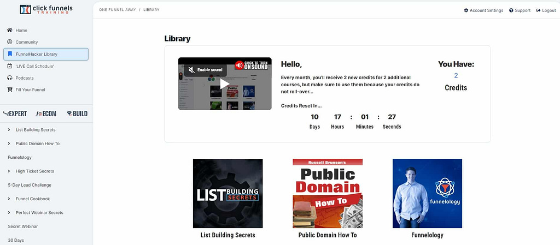
Task: Switch to the EXPERT tab
Action: point(15,113)
